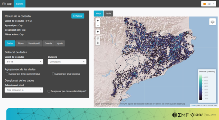
Task: Zoom out on the map
Action: click(98, 25)
